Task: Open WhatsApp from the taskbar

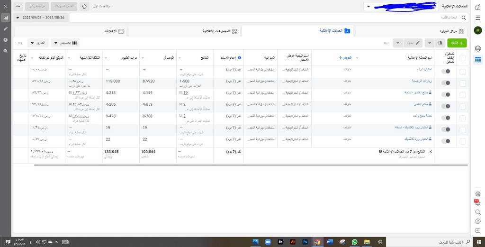Action: [354, 242]
